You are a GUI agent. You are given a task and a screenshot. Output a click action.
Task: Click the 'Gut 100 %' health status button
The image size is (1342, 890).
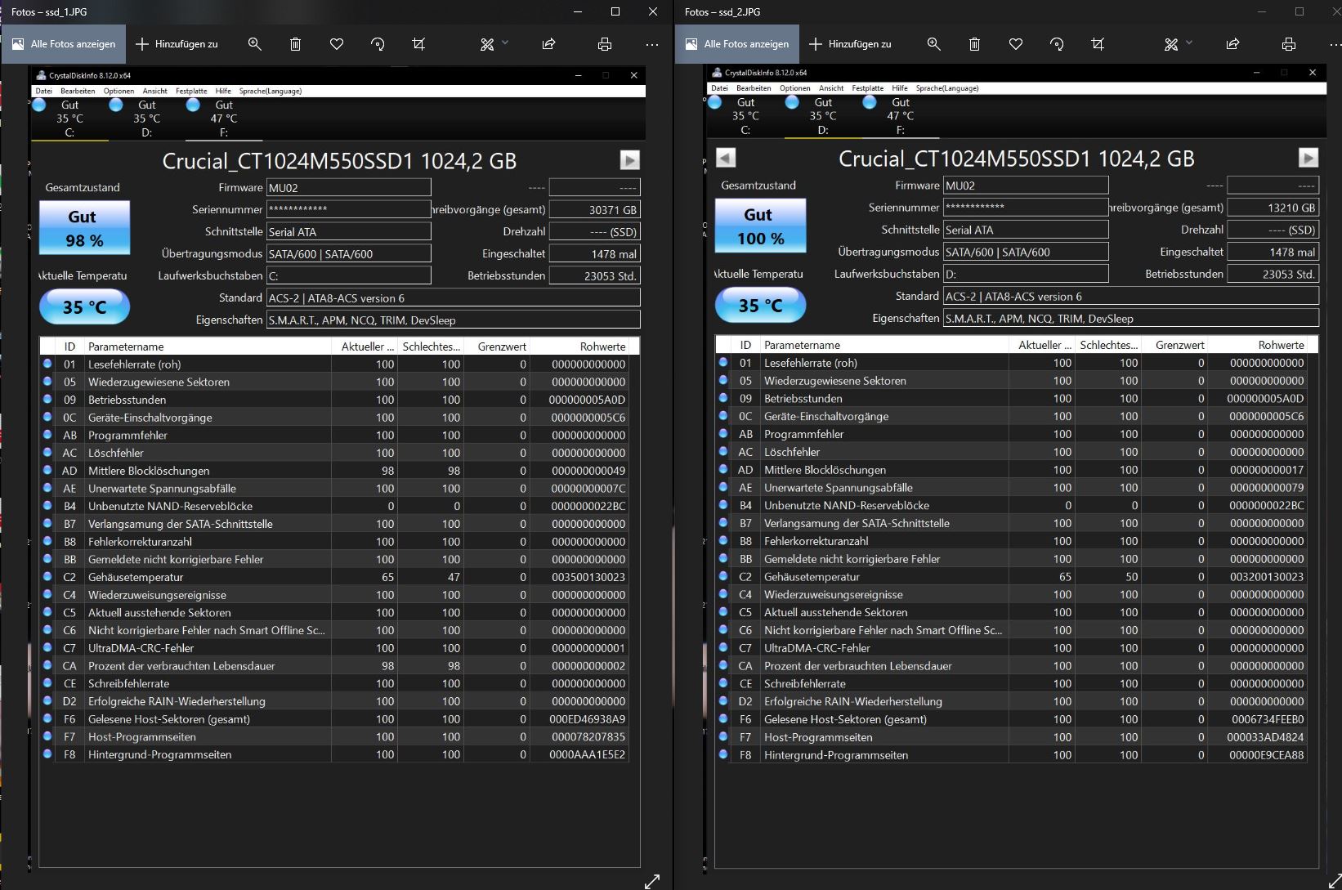761,226
